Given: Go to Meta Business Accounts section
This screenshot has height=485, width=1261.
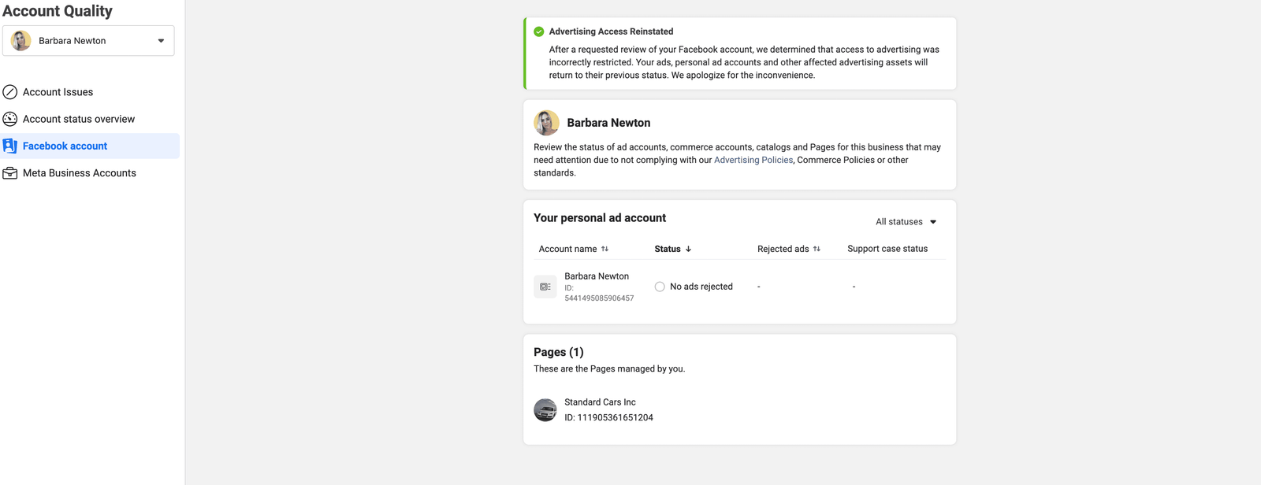Looking at the screenshot, I should click(x=79, y=173).
